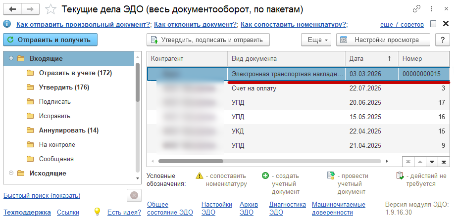This screenshot has width=456, height=220.
Task: Select Сообщения folder
Action: click(x=56, y=159)
